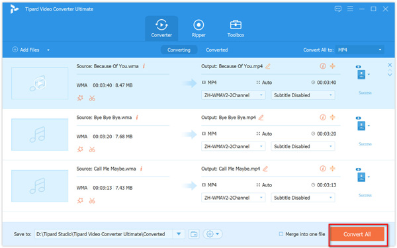Switch to the Converted tab
This screenshot has height=248, width=397.
click(x=217, y=50)
